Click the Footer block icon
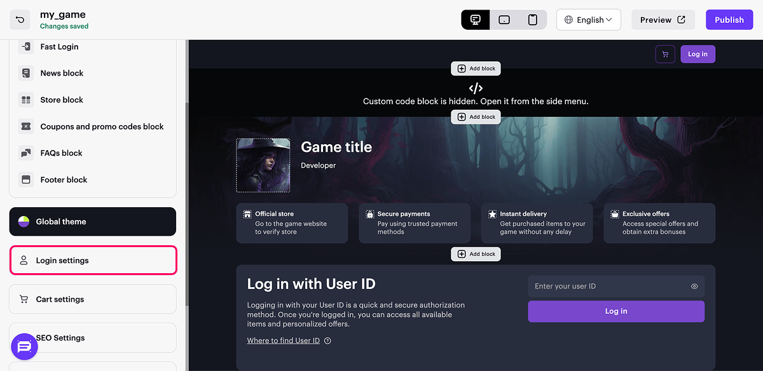The height and width of the screenshot is (371, 763). coord(26,180)
